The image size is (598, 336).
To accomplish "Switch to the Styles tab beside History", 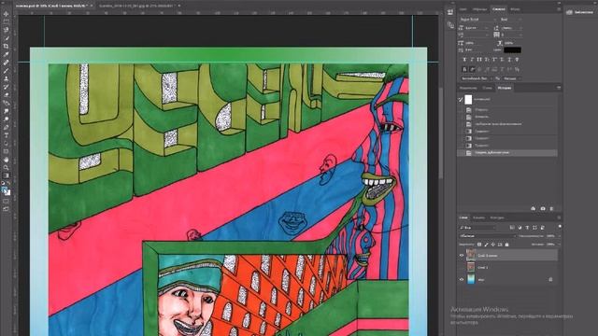I will click(x=487, y=88).
